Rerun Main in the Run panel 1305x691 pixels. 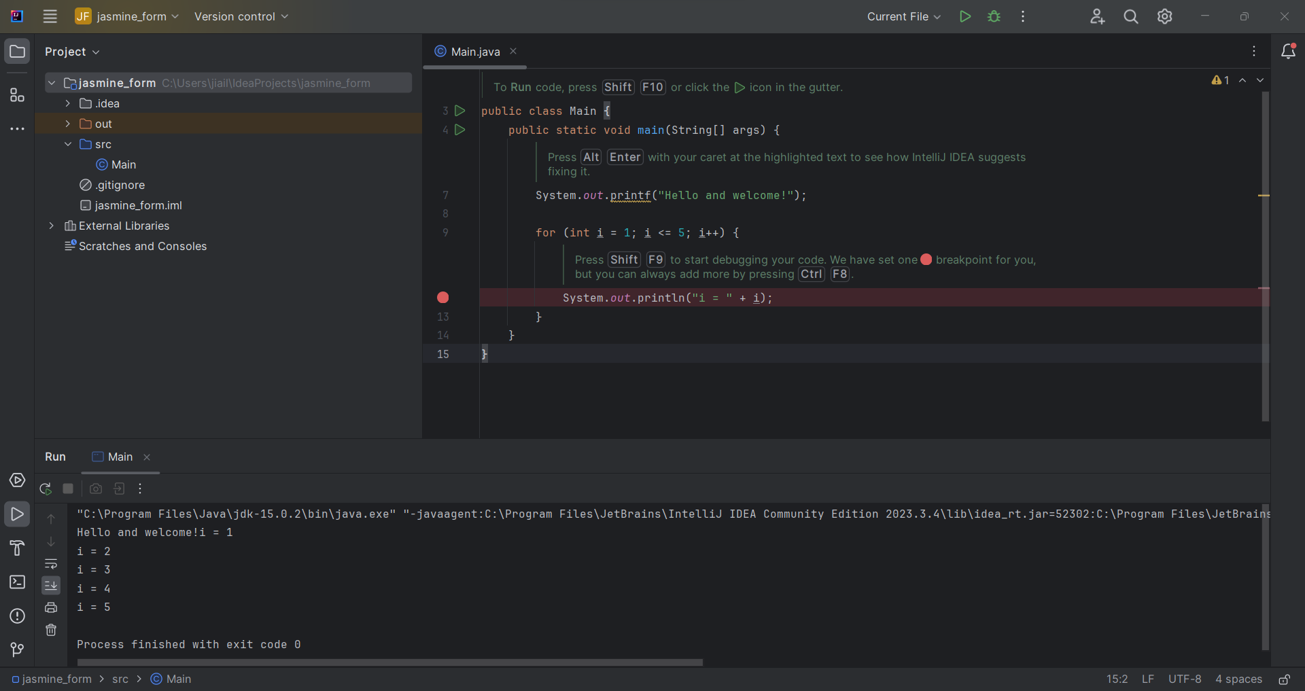click(x=46, y=489)
